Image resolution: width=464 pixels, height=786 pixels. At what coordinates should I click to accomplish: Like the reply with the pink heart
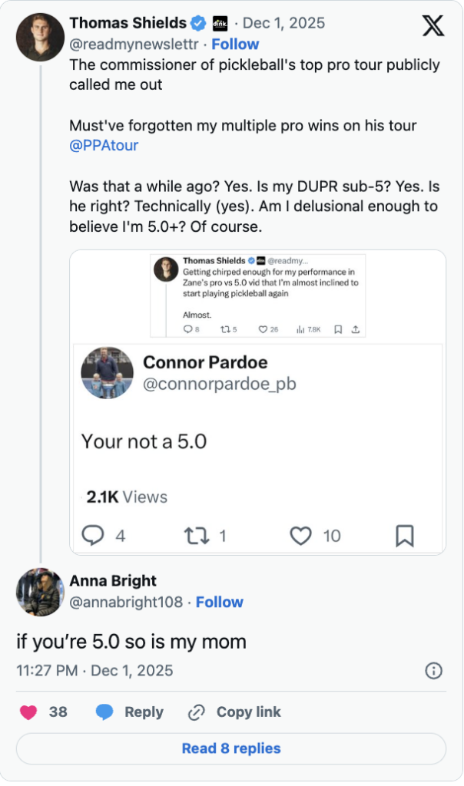point(29,712)
